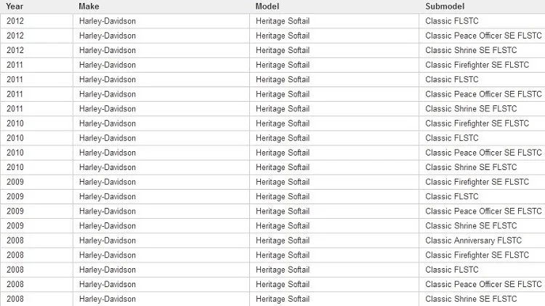The height and width of the screenshot is (306, 545).
Task: Select 2009 Classic Firefighter SE FLSTC submodel
Action: click(477, 182)
